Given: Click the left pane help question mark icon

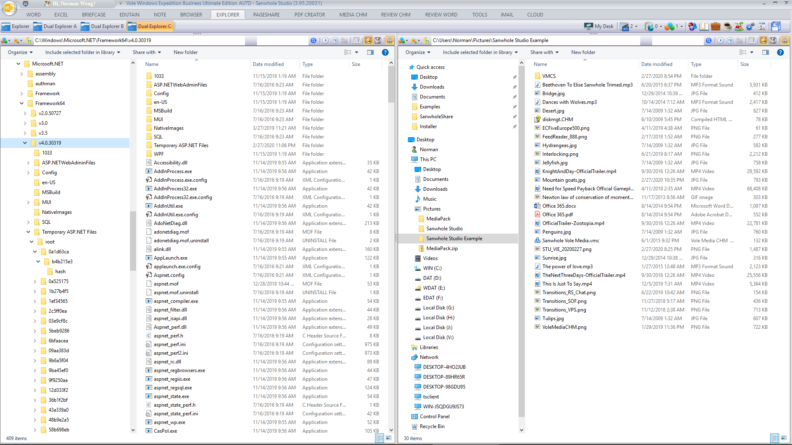Looking at the screenshot, I should tap(385, 52).
